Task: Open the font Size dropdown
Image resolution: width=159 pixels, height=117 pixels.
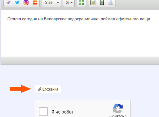Action: pyautogui.click(x=52, y=3)
